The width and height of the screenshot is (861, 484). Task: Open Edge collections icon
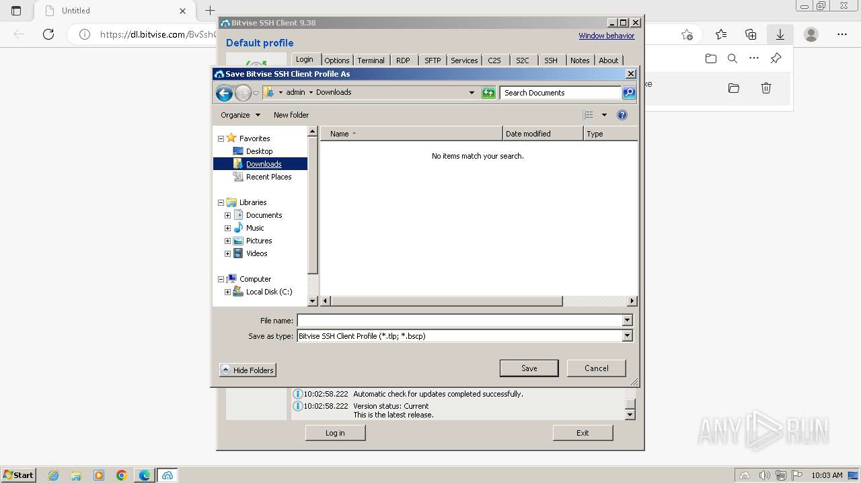point(751,34)
